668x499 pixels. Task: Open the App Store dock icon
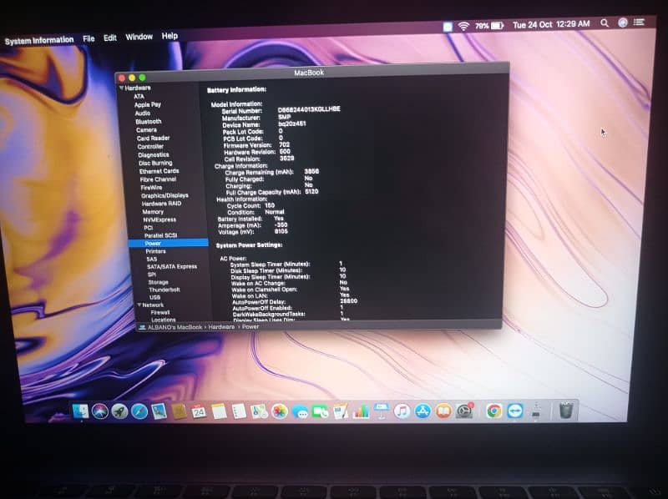point(423,411)
